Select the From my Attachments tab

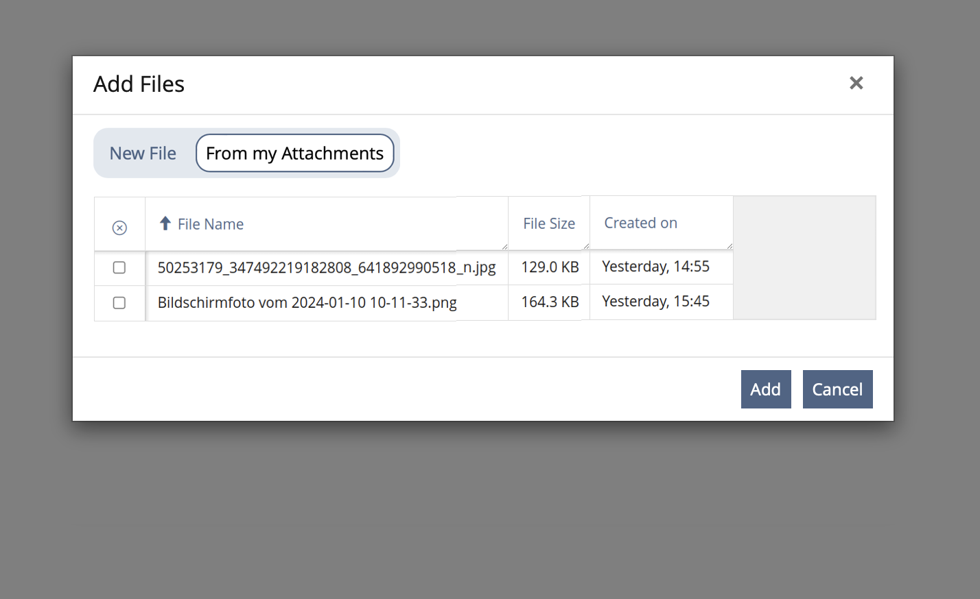point(294,154)
